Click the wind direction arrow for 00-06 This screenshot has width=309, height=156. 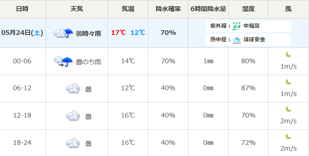(x=288, y=55)
